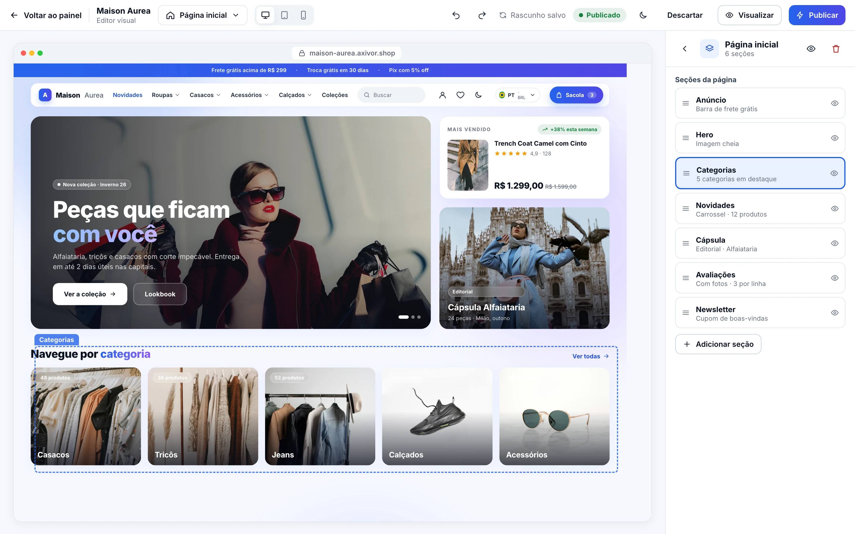Toggle Página inicial page visibility eye

click(811, 49)
